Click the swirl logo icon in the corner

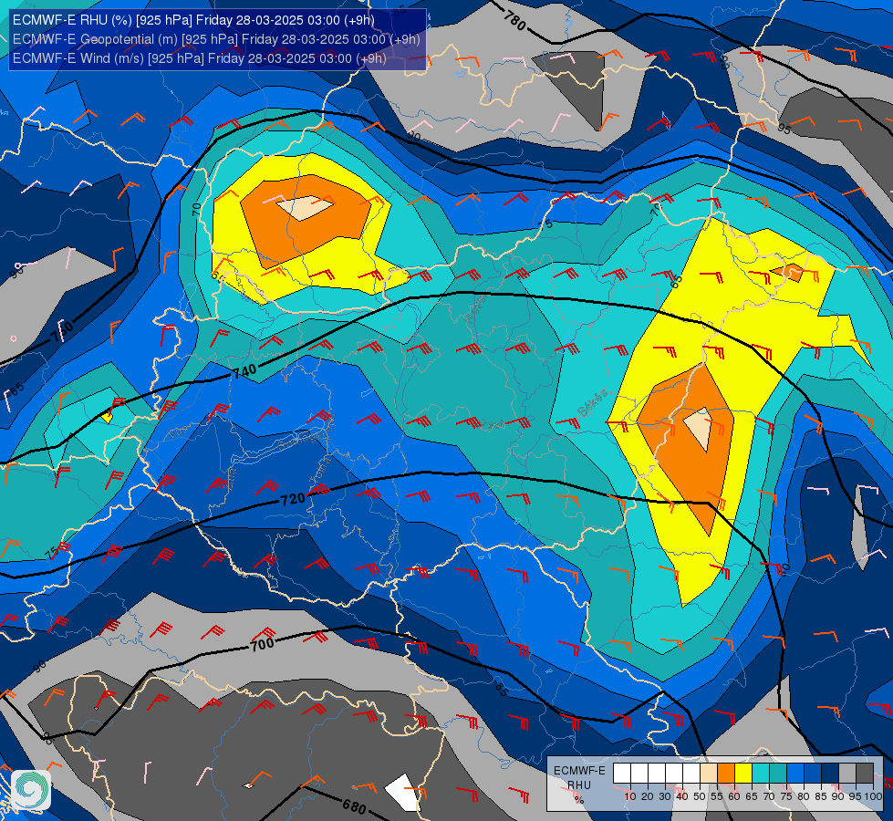coord(31,790)
